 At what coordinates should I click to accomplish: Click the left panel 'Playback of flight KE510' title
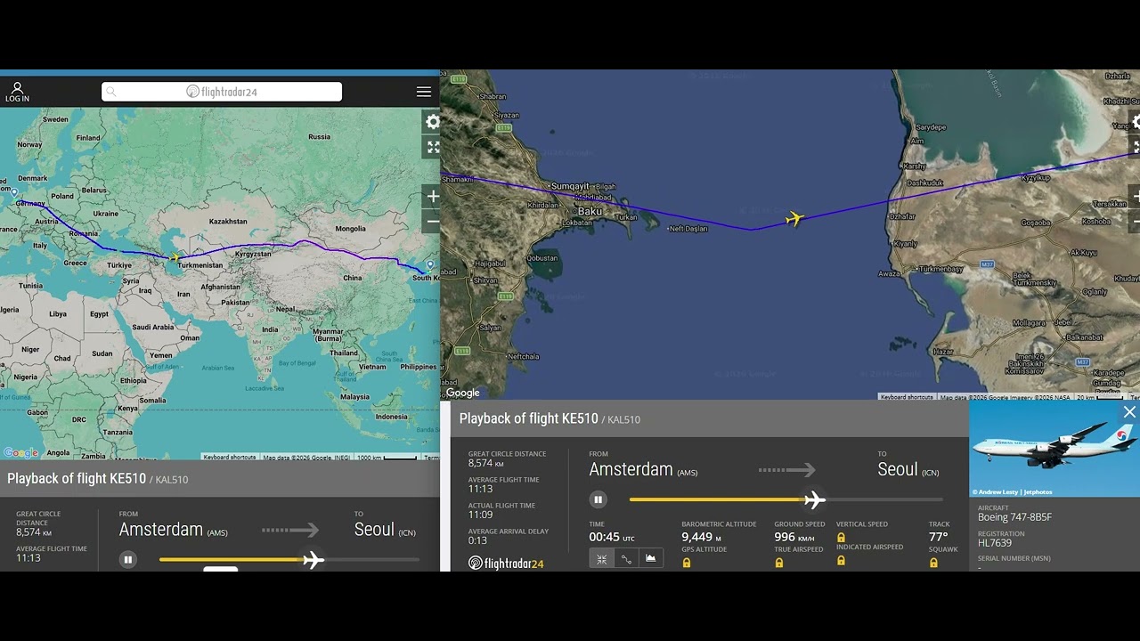(77, 479)
